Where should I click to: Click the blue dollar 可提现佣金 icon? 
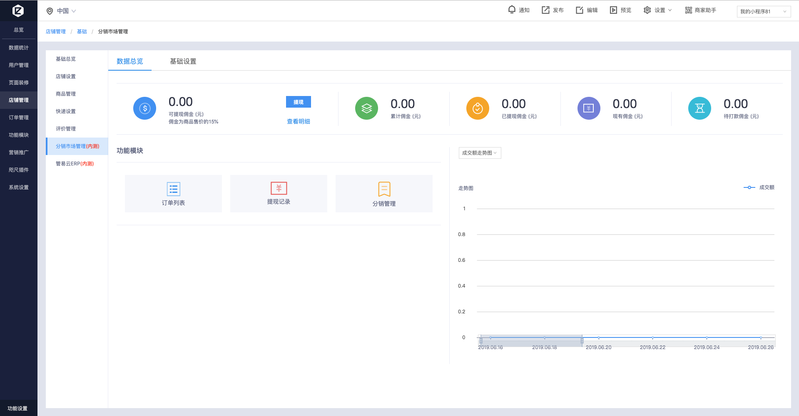[144, 108]
